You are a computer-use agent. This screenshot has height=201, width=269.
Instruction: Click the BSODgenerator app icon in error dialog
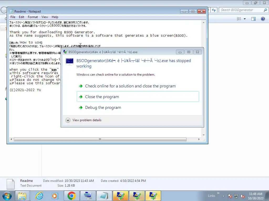click(x=69, y=62)
